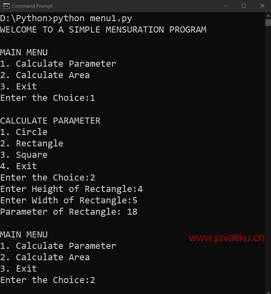Minimize the Command Prompt window
271x294 pixels.
225,6
